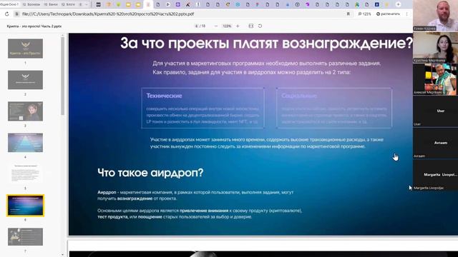This screenshot has height=257, width=458.
Task: Click the sidebar scroll up arrow
Action: (x=62, y=36)
